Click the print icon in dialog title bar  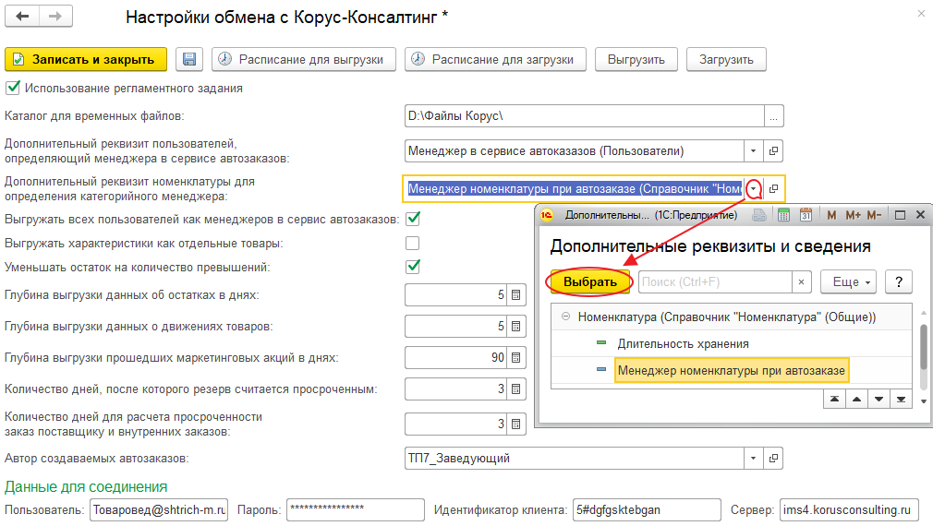pyautogui.click(x=759, y=215)
